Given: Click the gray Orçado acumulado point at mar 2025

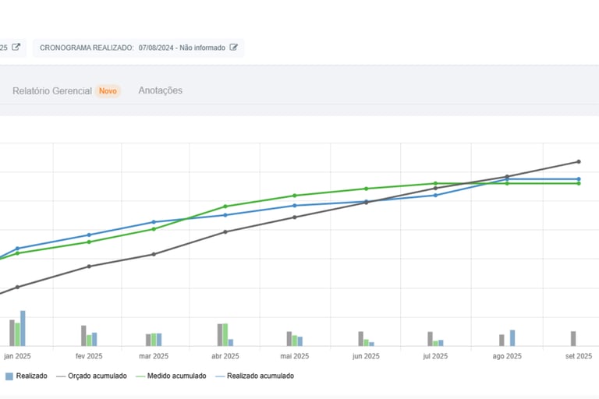Looking at the screenshot, I should 154,254.
